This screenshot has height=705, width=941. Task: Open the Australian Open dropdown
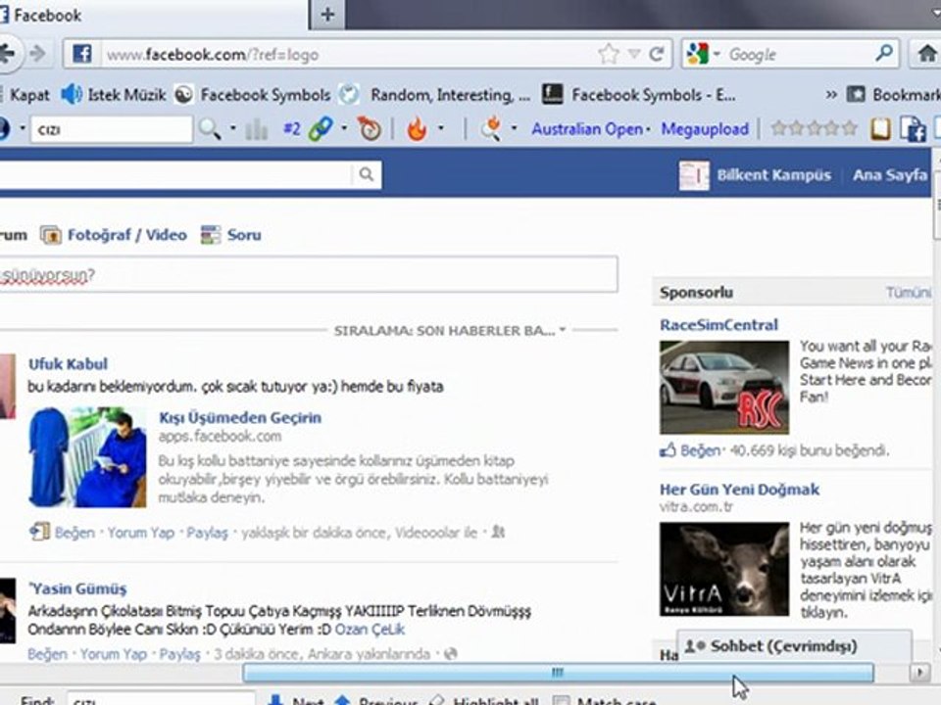point(648,129)
